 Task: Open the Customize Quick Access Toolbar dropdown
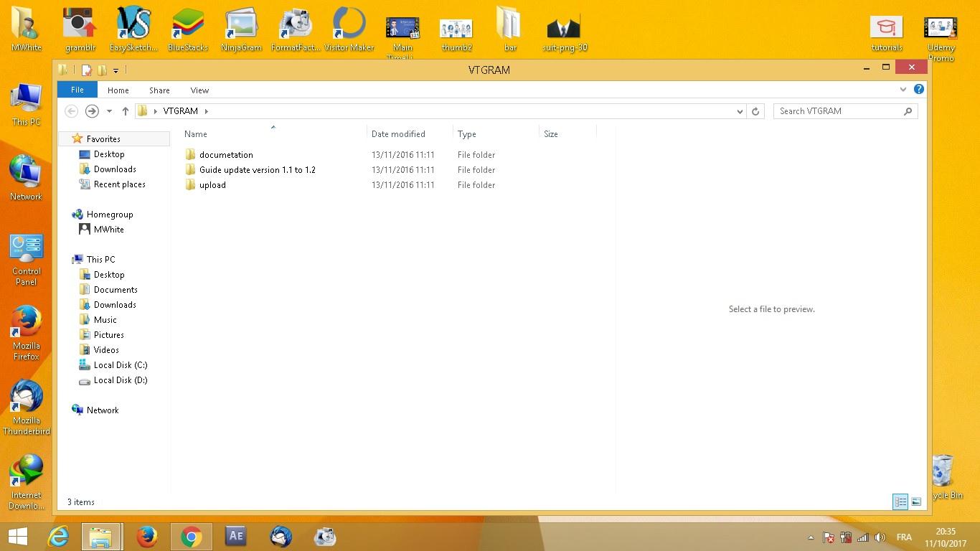(116, 70)
